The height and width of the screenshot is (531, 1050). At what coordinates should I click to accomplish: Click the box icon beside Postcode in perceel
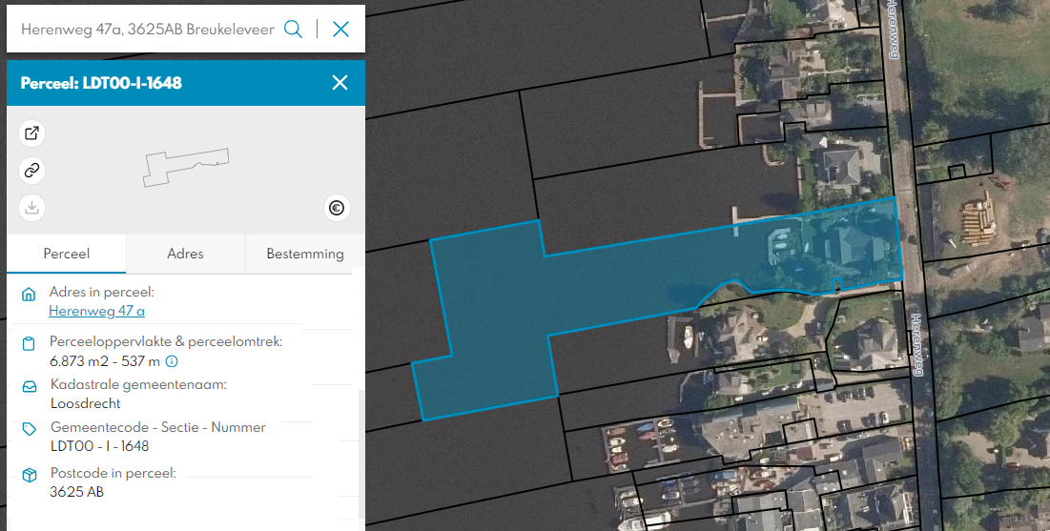coord(29,476)
